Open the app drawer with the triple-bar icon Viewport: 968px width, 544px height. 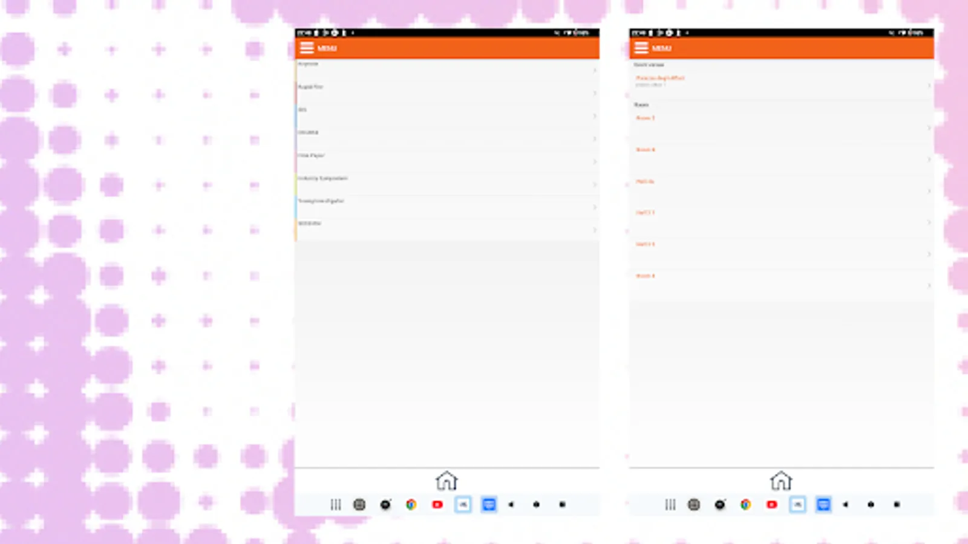click(336, 505)
